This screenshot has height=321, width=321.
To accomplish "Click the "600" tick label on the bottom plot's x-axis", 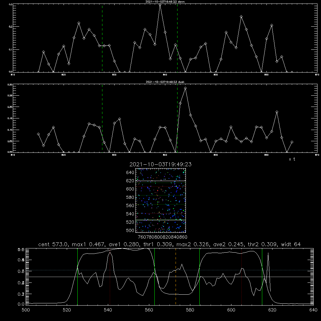I will pyautogui.click(x=231, y=310).
